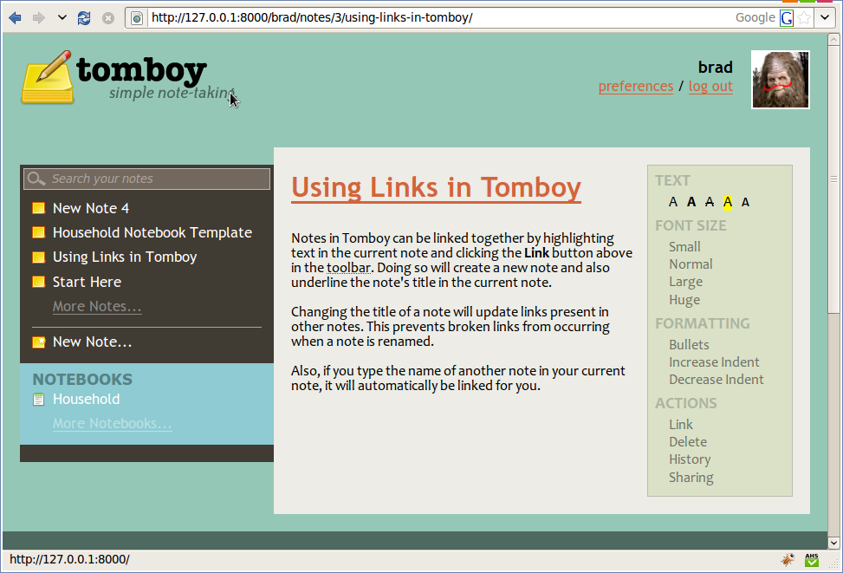Click the Google search engine icon

[x=786, y=18]
